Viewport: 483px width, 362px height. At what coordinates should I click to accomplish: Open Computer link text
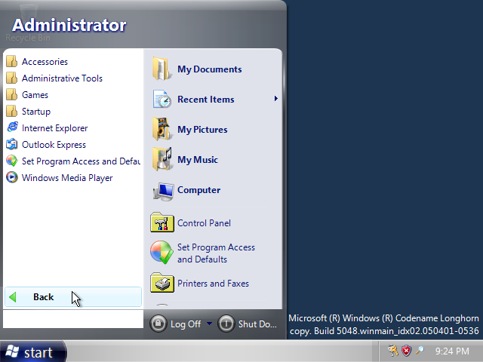click(198, 190)
